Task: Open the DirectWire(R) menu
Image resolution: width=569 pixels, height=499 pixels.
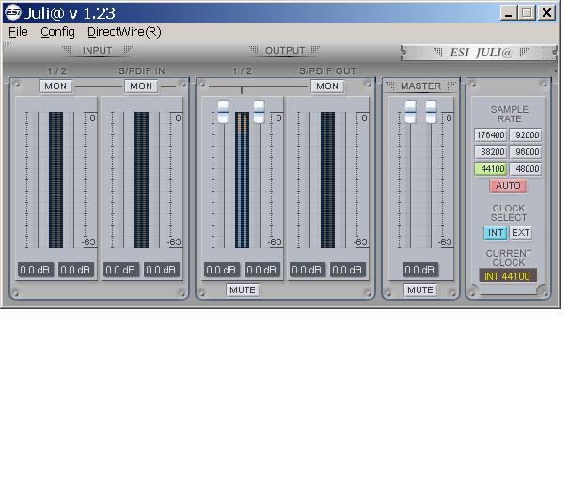Action: (124, 32)
